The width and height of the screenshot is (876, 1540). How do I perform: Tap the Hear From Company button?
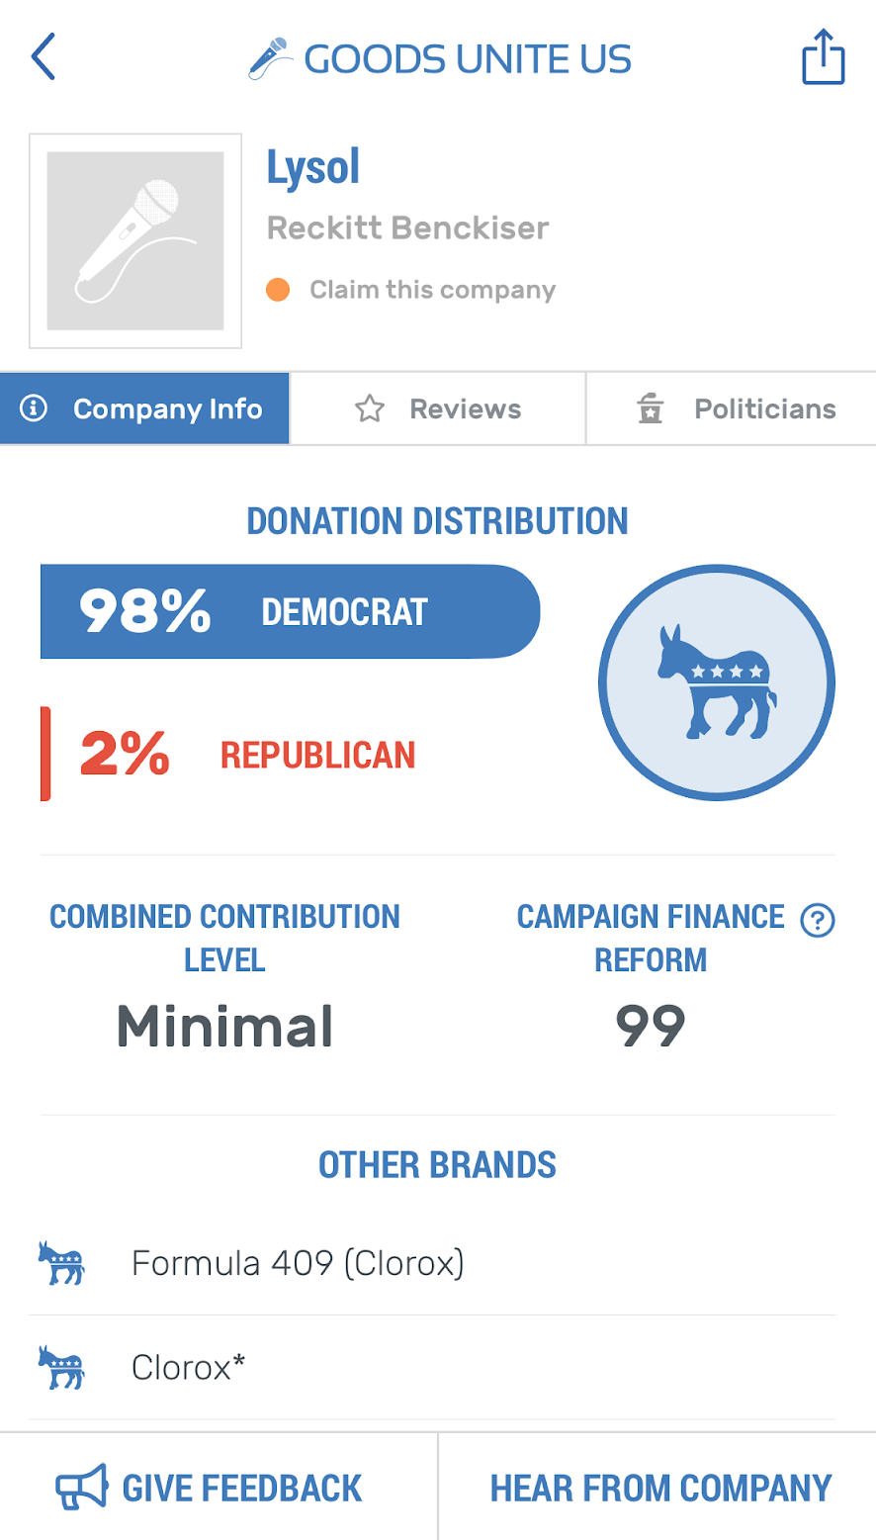point(660,1488)
